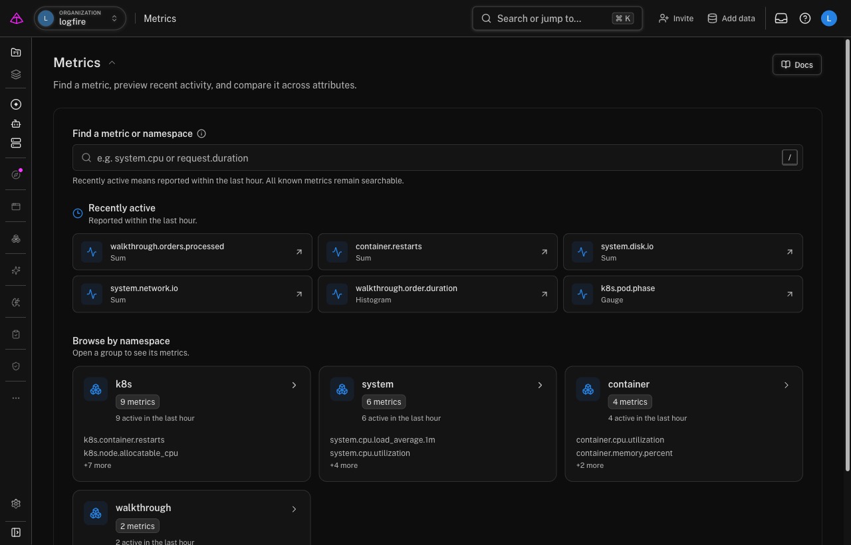Open the shield check icon in the sidebar
The image size is (851, 545).
pyautogui.click(x=16, y=366)
